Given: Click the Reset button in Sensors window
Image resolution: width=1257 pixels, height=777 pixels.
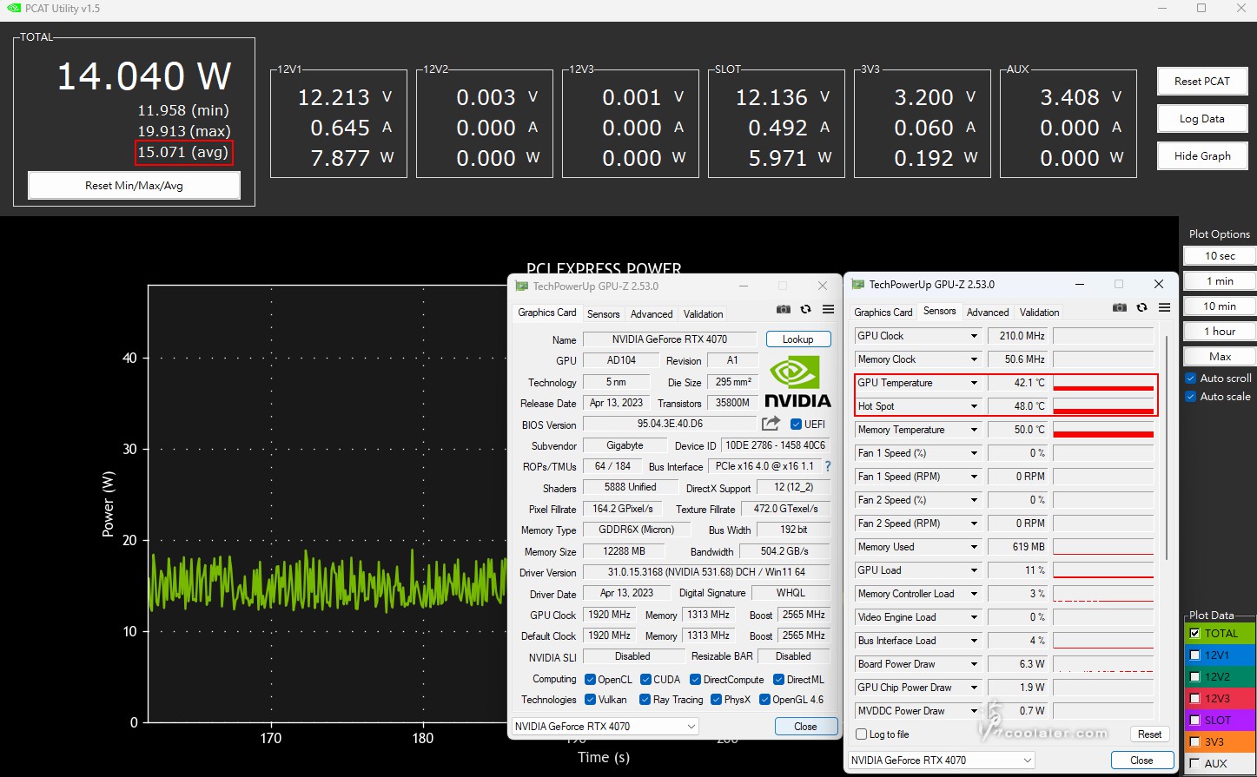Looking at the screenshot, I should point(1149,734).
